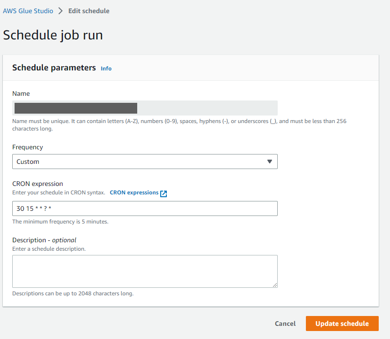
Task: Grab the Description box resize handle
Action: point(274,285)
